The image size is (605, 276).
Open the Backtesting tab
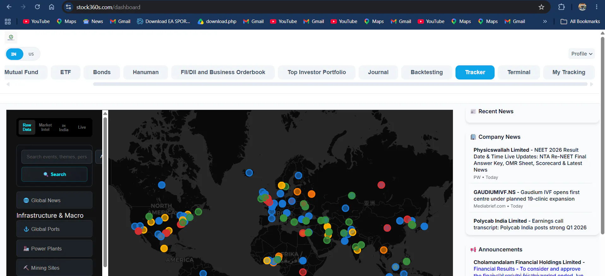coord(427,72)
